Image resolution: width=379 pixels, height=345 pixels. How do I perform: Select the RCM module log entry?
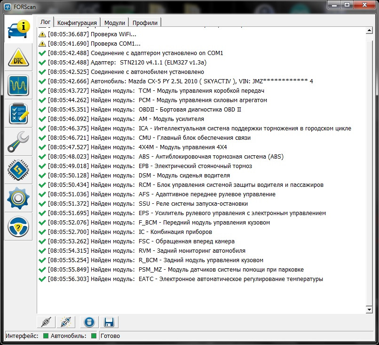coord(181,185)
